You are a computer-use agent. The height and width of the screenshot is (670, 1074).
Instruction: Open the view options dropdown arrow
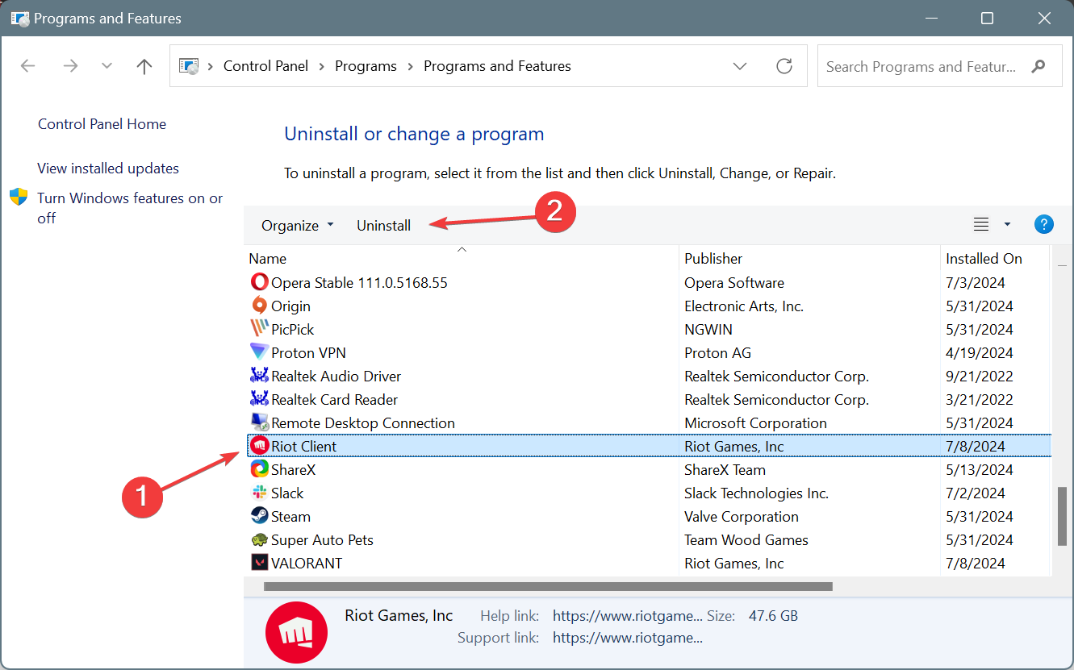pyautogui.click(x=1007, y=225)
